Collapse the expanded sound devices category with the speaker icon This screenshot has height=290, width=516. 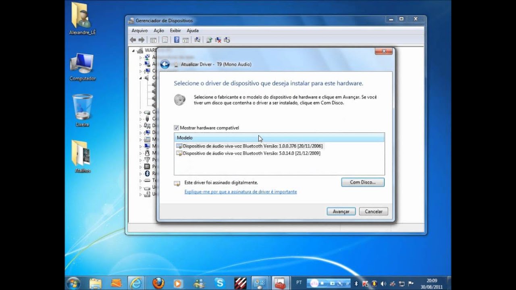(141, 78)
